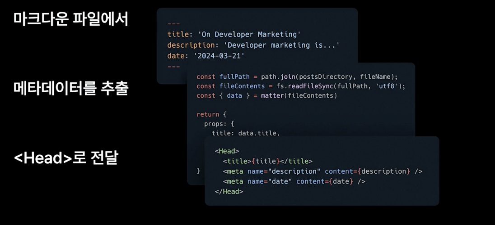Screen dimensions: 495x225
Task: Click the heading '마크다운 파일에서'
Action: (71, 19)
